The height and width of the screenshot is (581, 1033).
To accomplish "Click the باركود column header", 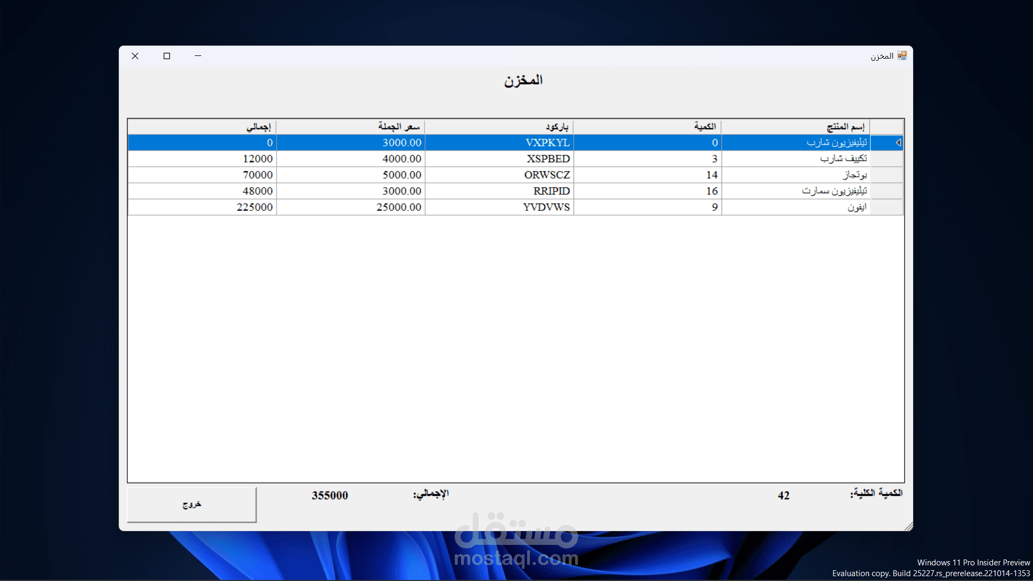I will [x=499, y=127].
